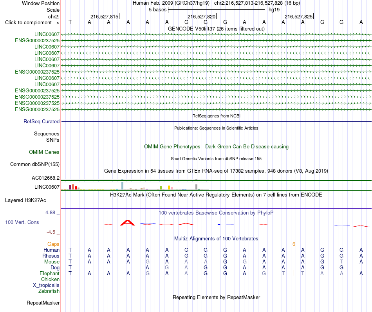This screenshot has width=372, height=312.
Task: Click the orange insertion bar in Elephant row
Action: pyautogui.click(x=294, y=273)
